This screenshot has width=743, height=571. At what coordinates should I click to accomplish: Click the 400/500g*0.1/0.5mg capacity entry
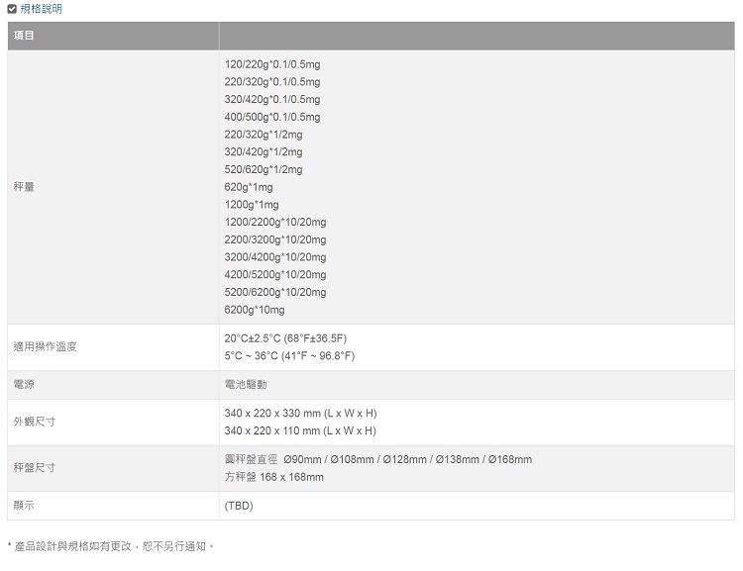click(x=272, y=117)
